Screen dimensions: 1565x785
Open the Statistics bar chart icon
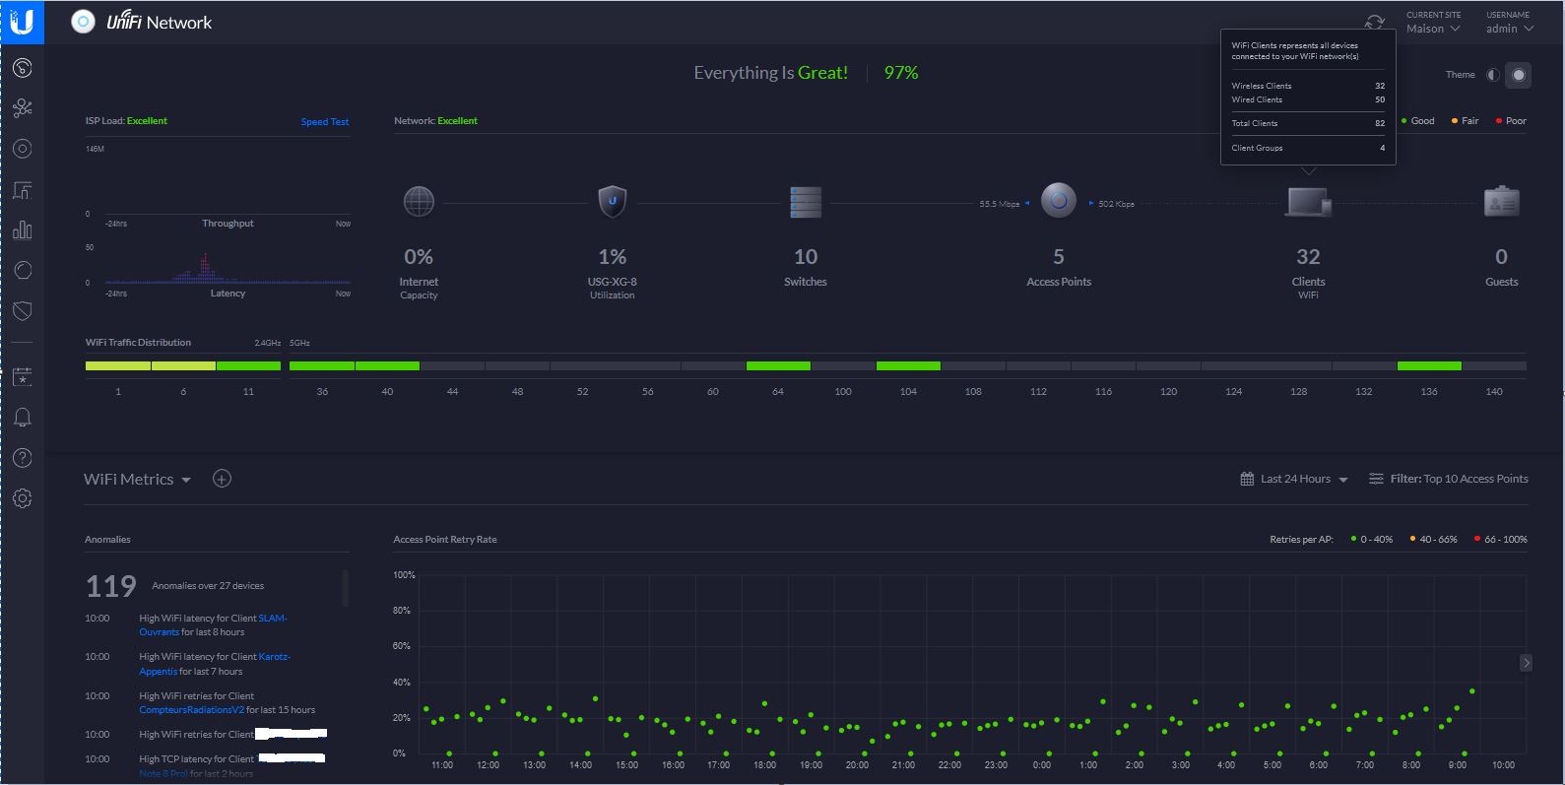(22, 230)
